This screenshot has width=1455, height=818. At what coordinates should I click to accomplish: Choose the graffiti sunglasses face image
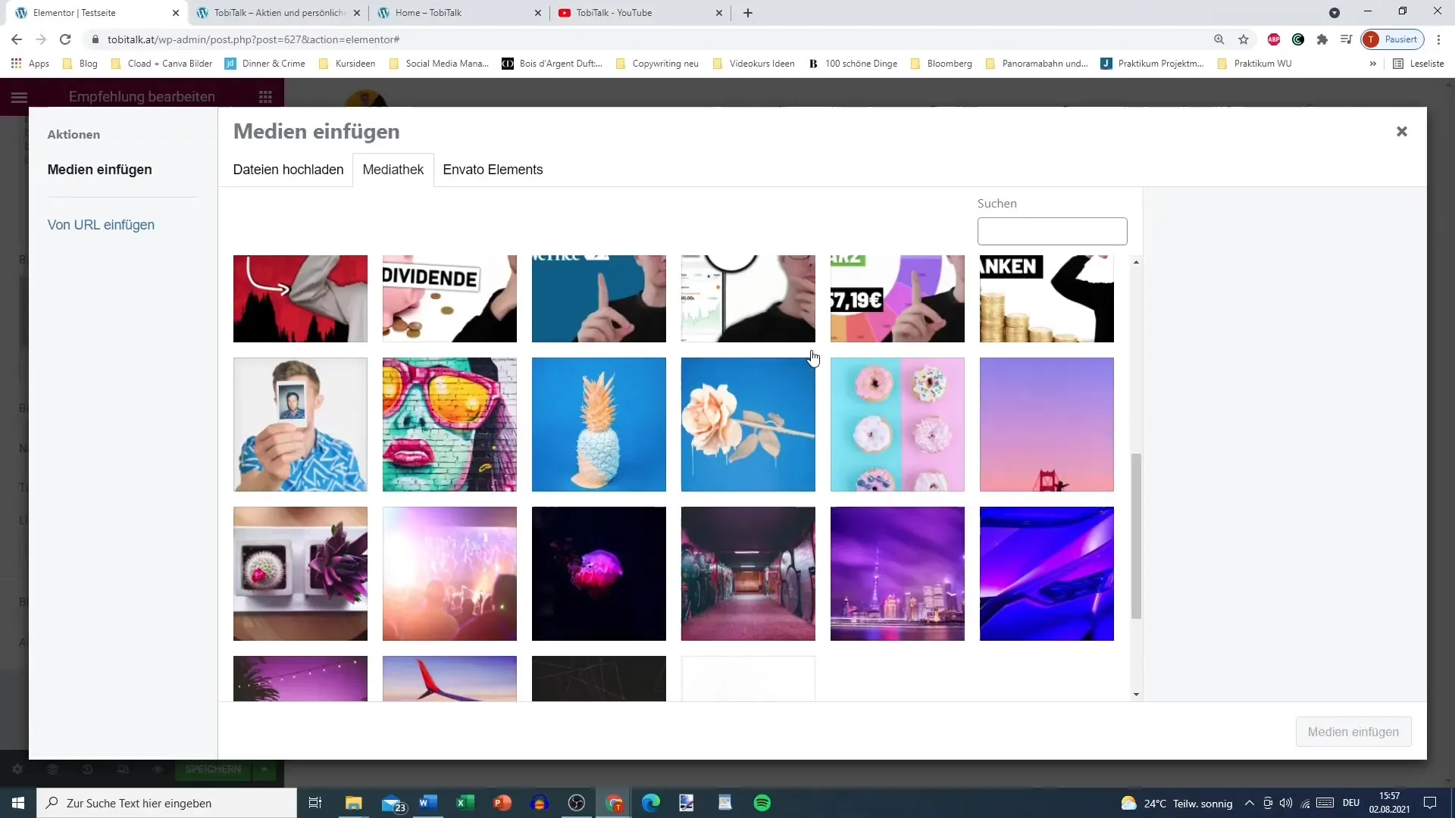(x=449, y=424)
